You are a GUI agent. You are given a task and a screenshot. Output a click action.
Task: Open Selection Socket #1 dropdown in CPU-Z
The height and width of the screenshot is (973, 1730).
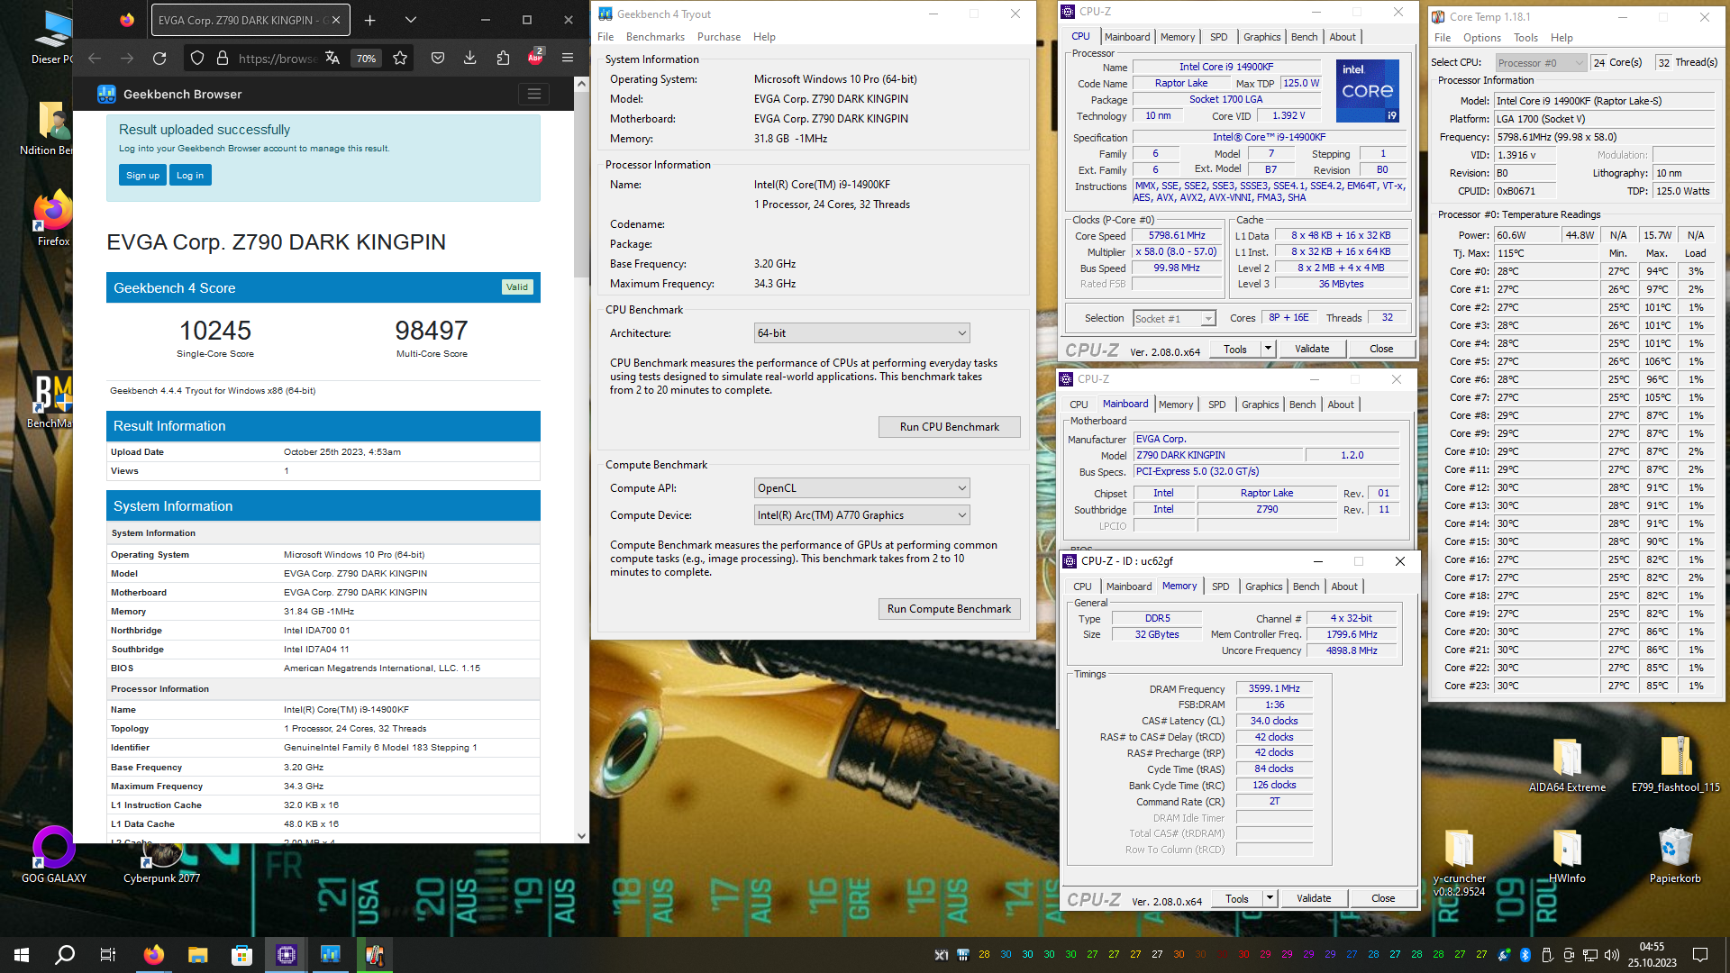(1174, 319)
